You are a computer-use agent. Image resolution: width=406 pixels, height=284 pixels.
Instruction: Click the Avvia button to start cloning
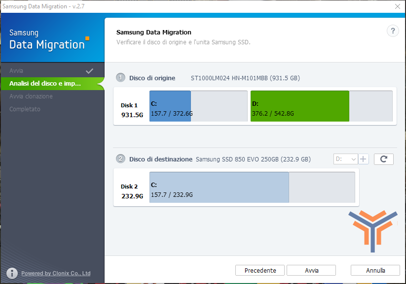pos(311,270)
